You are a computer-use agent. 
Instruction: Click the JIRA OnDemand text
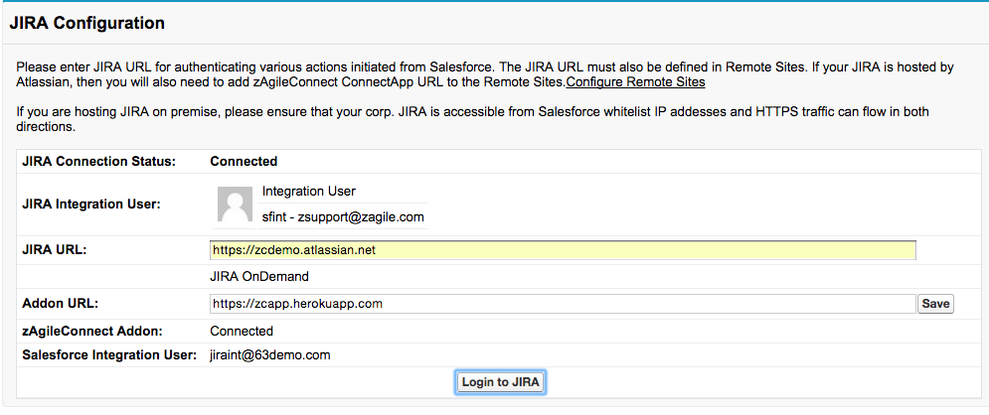point(259,277)
